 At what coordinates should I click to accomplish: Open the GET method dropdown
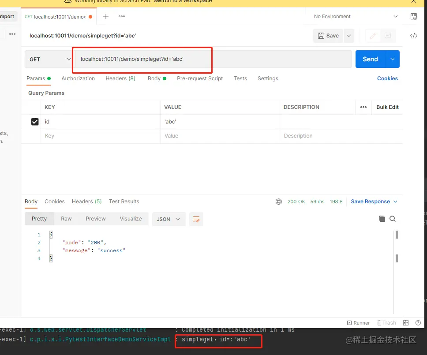48,59
